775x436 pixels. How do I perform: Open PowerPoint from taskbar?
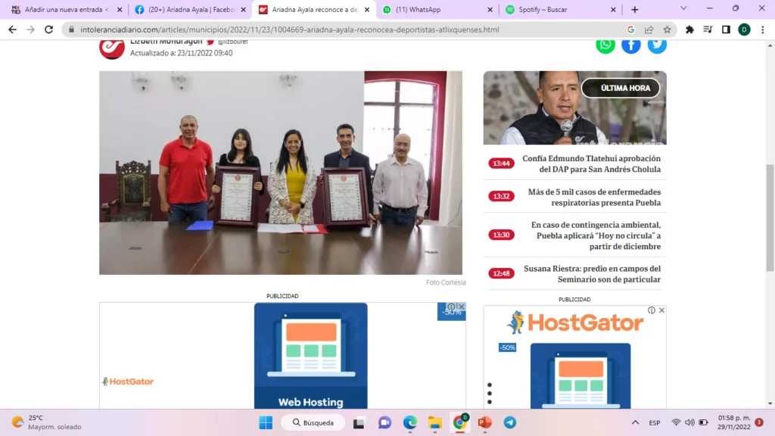click(x=485, y=422)
